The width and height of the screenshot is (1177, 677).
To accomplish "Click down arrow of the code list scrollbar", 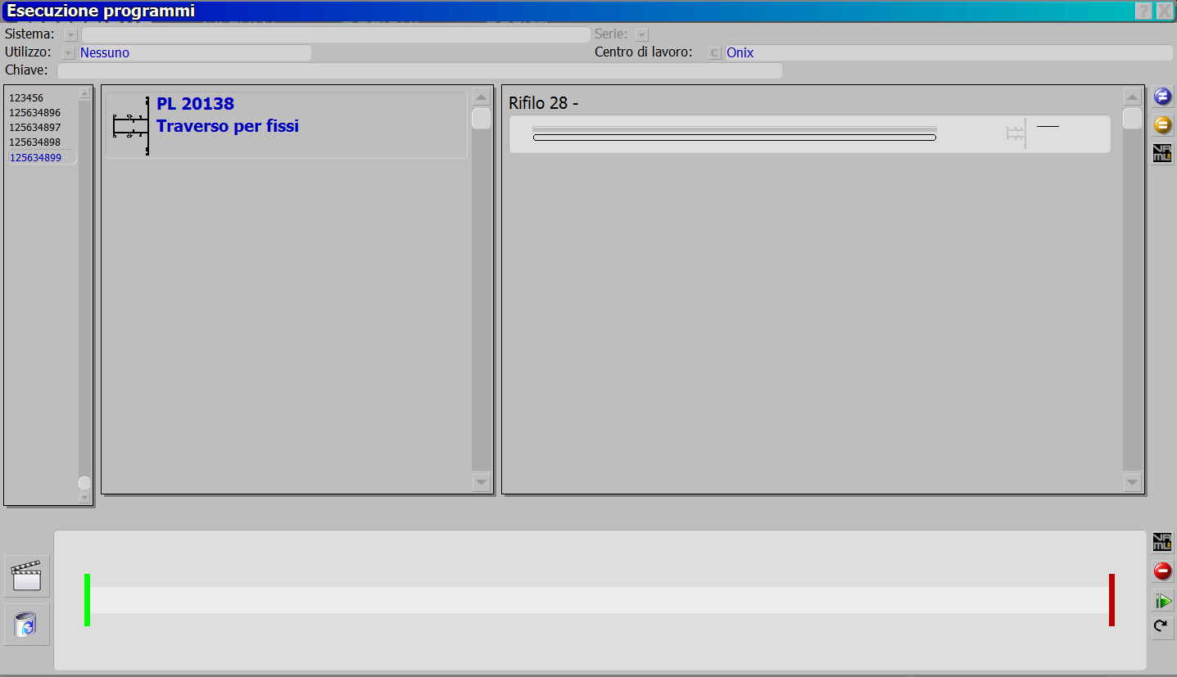I will (84, 497).
